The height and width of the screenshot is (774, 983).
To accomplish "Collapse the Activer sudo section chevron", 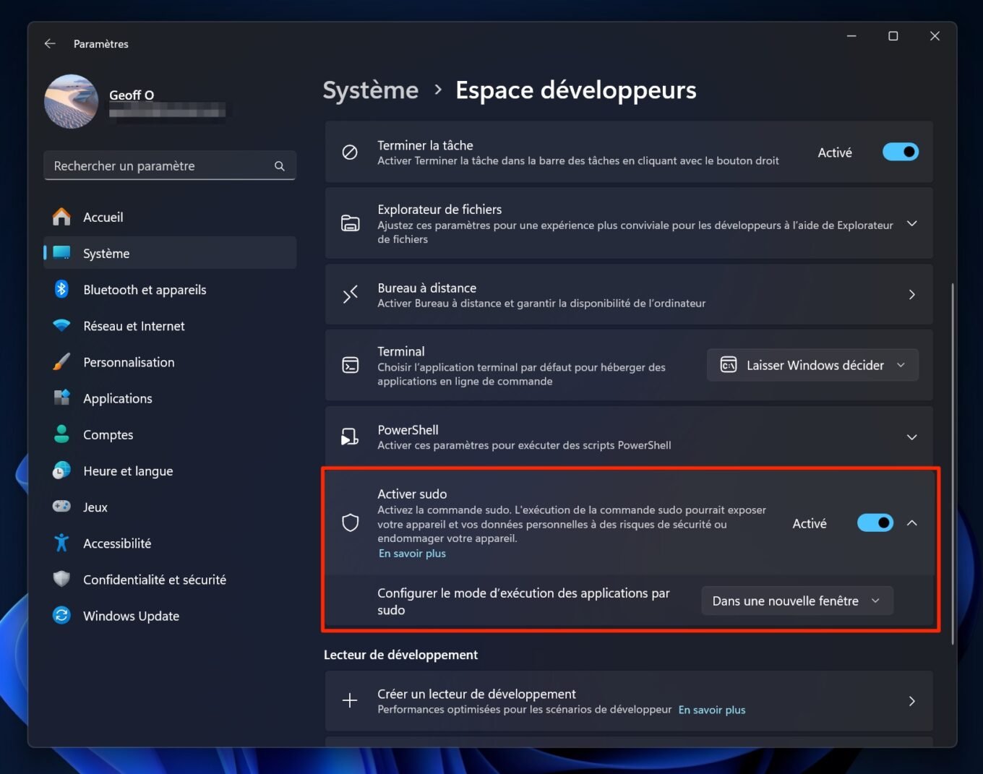I will 911,523.
